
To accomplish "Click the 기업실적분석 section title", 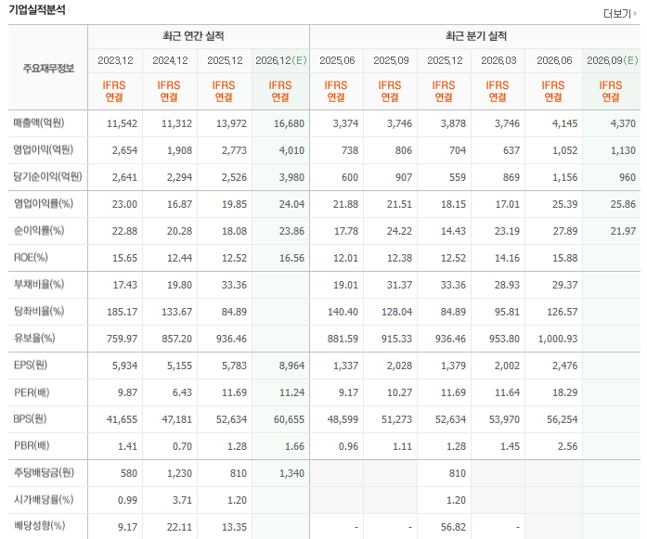I will point(37,9).
